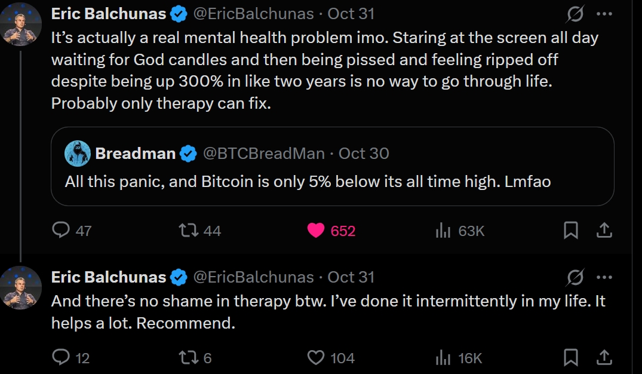
Task: Open the more options menu on first tweet
Action: pos(604,13)
